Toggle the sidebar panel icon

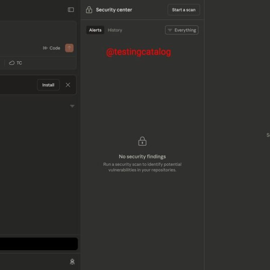71,9
